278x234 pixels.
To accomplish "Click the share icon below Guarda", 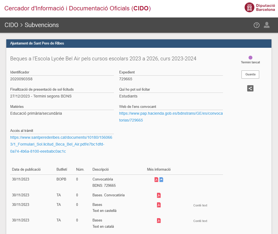I will coord(250,88).
